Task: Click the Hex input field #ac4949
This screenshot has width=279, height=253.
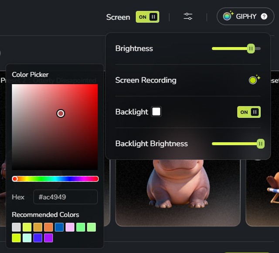Action: (x=65, y=197)
